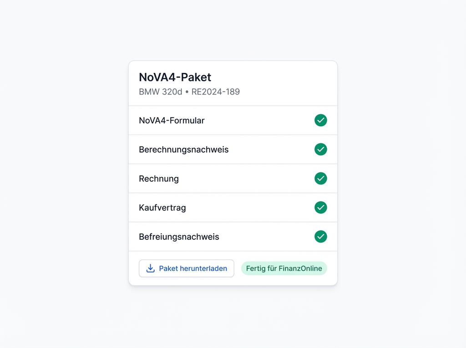Image resolution: width=466 pixels, height=348 pixels.
Task: Click the word FinanzOnline in the status pill
Action: (x=299, y=268)
